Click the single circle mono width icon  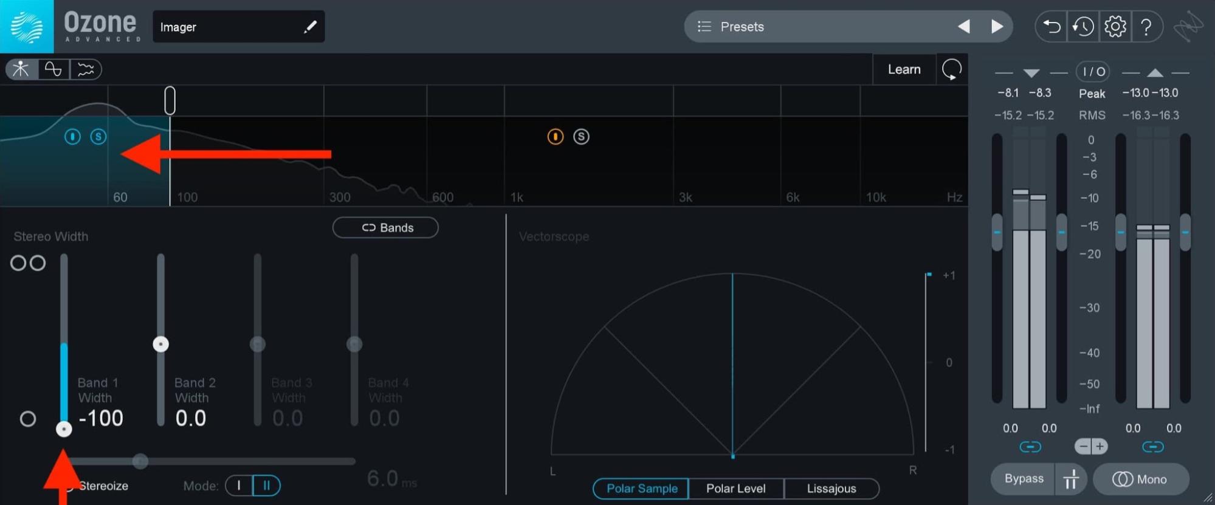(28, 419)
